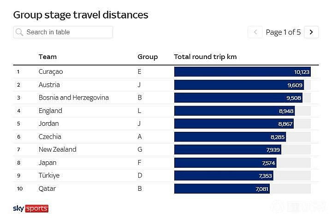Click the Türkiye team name
The height and width of the screenshot is (218, 332).
point(49,176)
